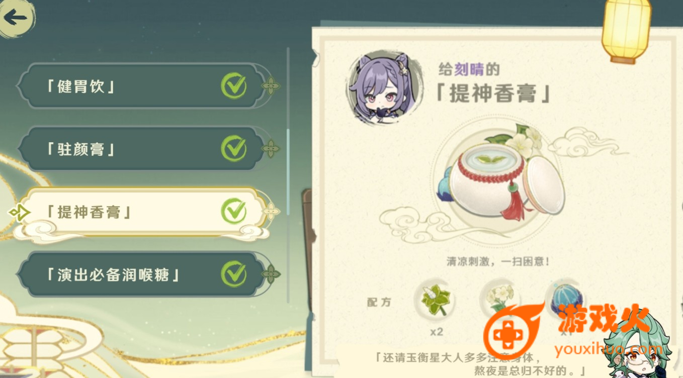This screenshot has height=378, width=683.
Task: Click the green checkmark on 「驻颜膏」
Action: click(x=234, y=148)
